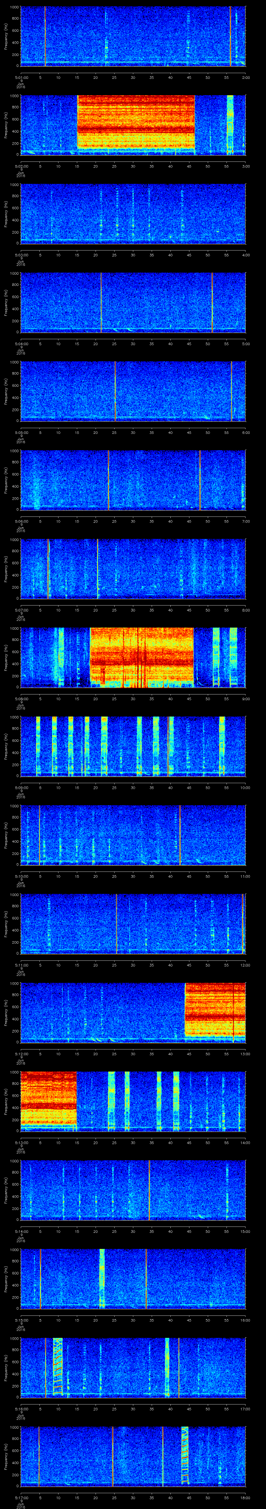This screenshot has width=266, height=1509.
Task: Click the 5:13:00 start time label
Action: (x=21, y=1143)
